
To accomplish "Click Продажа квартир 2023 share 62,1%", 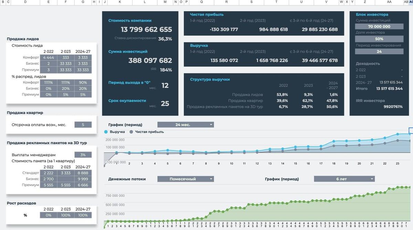I will 308,101.
